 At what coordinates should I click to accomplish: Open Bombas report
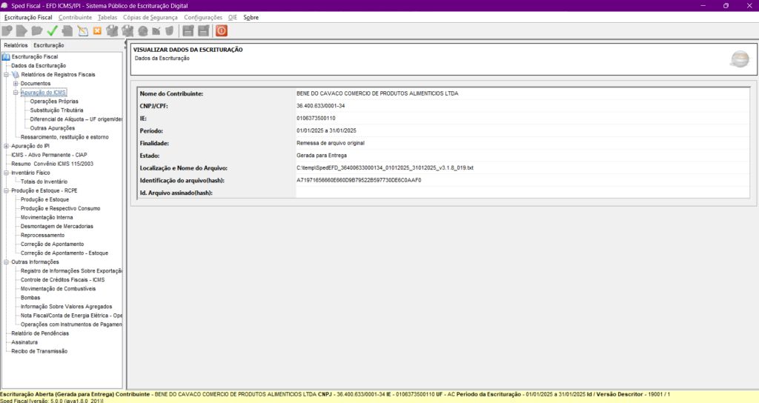point(30,298)
